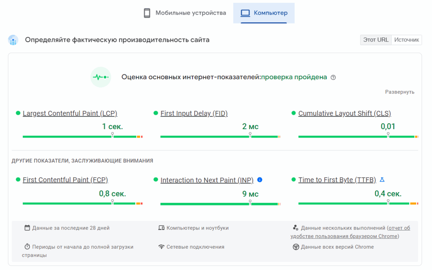432x270 pixels.
Task: Switch to the "Источник" toggle option
Action: 407,40
